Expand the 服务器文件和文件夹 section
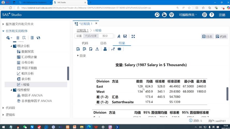 tap(3, 24)
